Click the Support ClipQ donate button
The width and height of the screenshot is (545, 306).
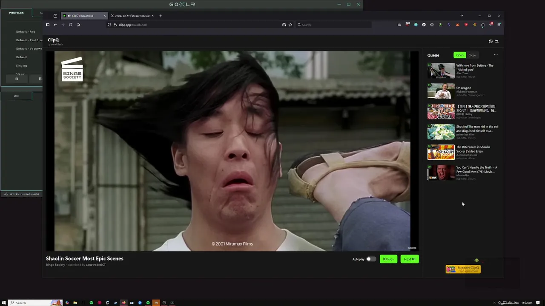tap(463, 269)
